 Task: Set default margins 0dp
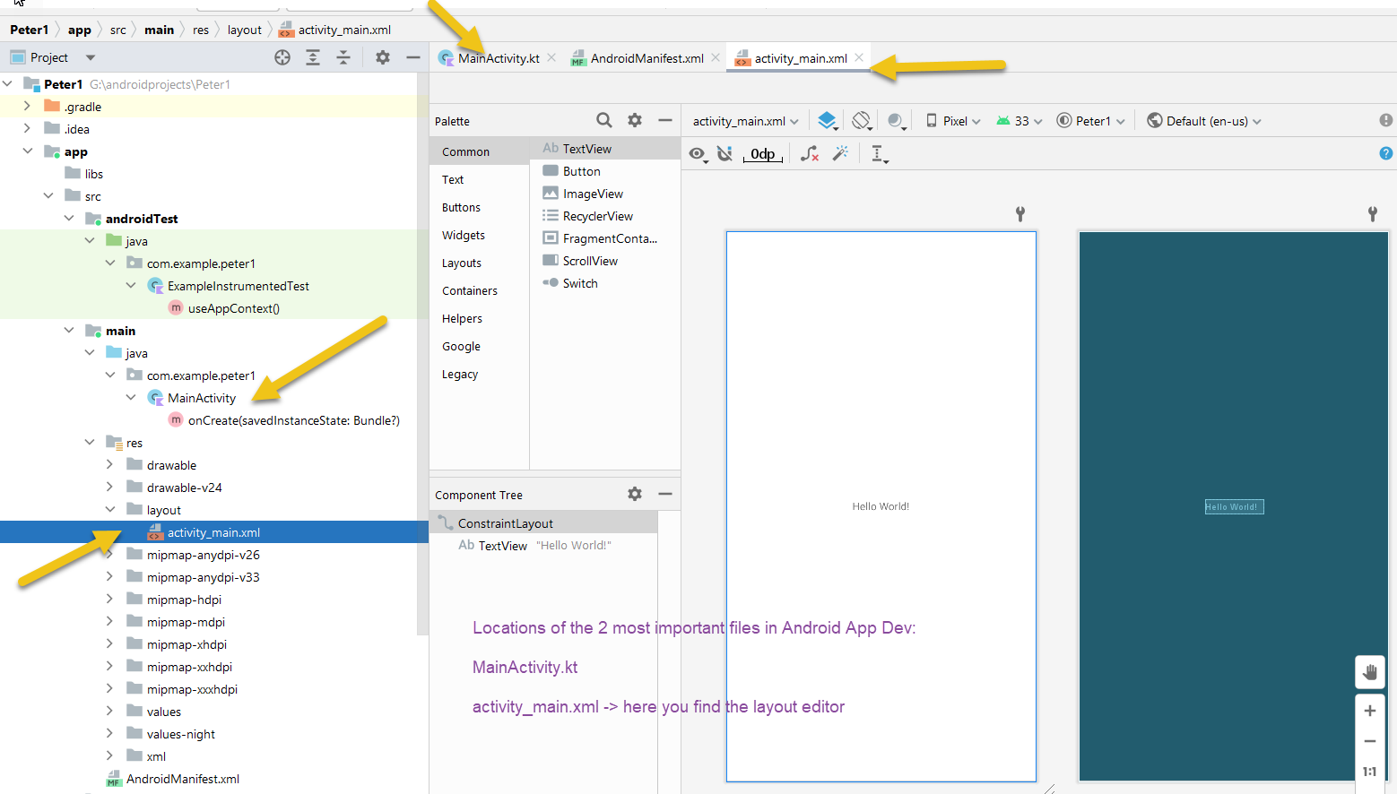click(763, 154)
